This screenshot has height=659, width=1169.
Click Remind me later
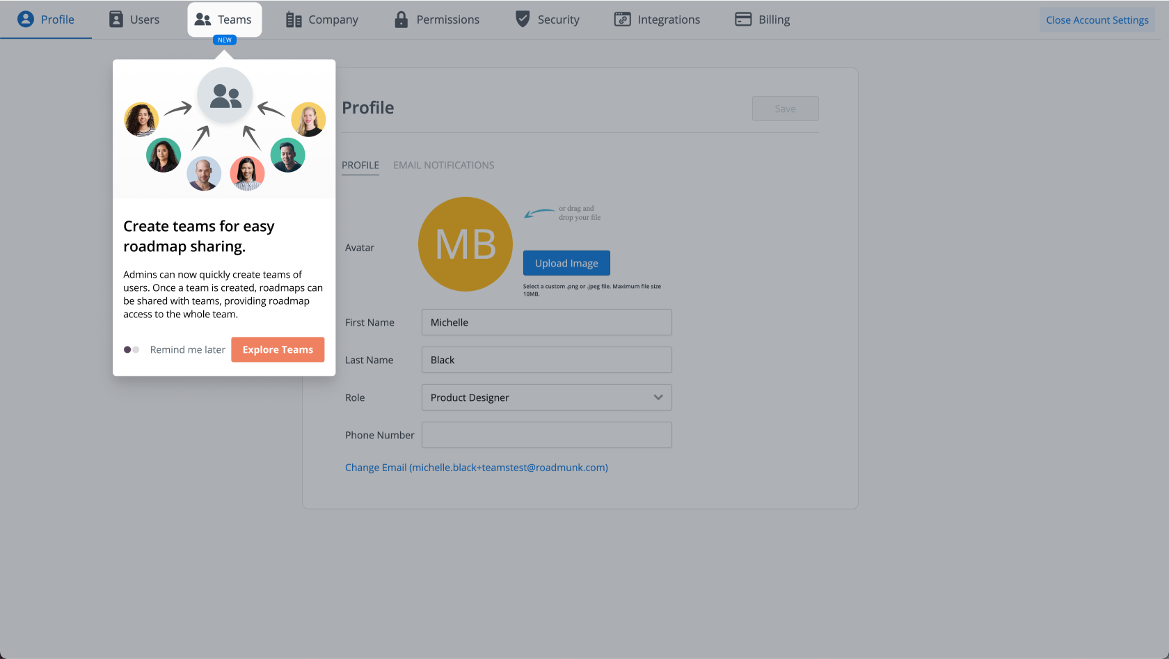pos(187,350)
